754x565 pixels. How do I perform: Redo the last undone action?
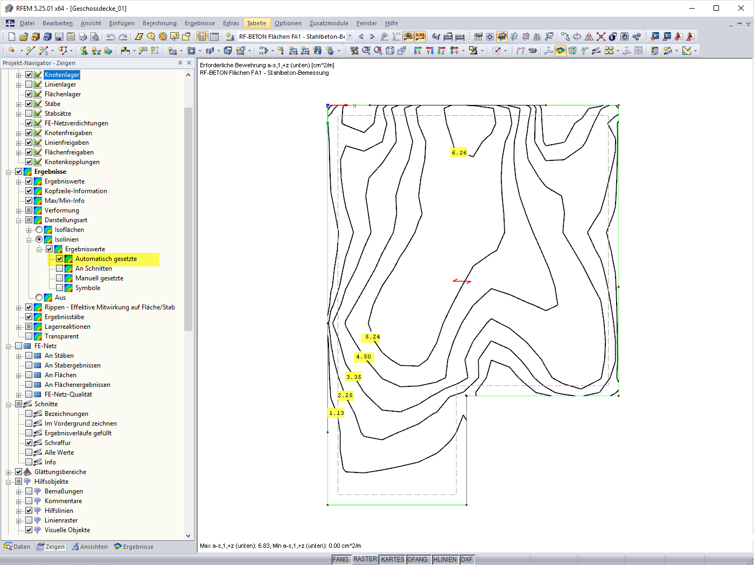tap(123, 37)
